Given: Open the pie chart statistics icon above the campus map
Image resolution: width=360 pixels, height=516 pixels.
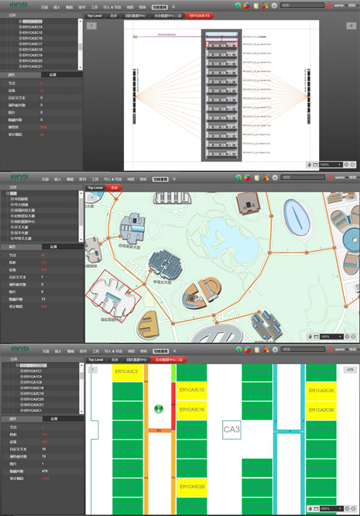Looking at the screenshot, I should 248,178.
